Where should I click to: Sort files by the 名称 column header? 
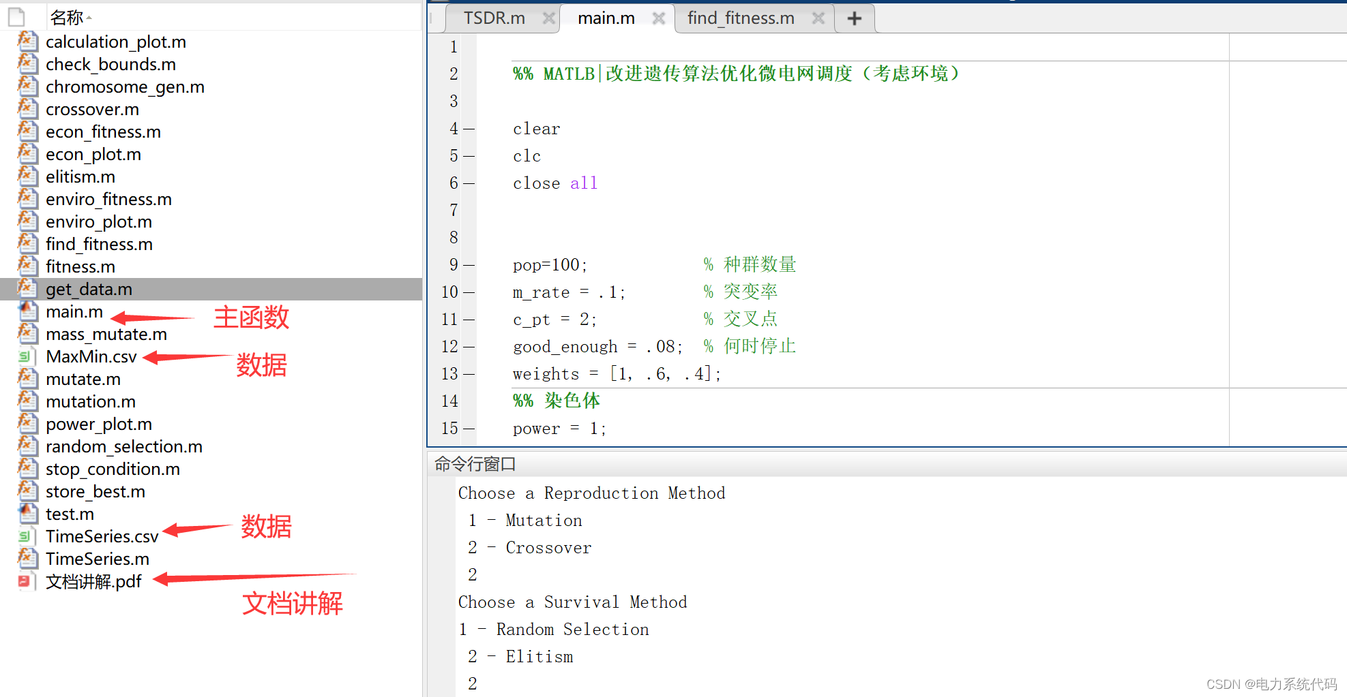click(67, 17)
